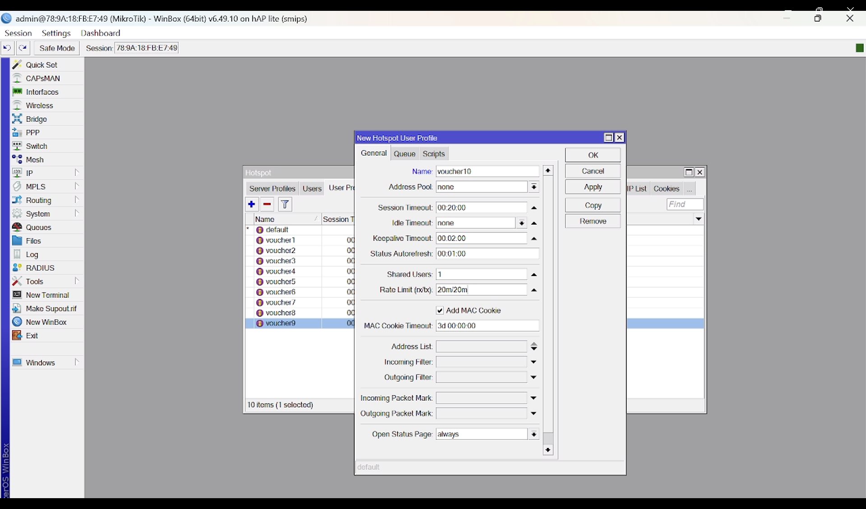Image resolution: width=866 pixels, height=509 pixels.
Task: Launch New Terminal from the sidebar
Action: (x=47, y=295)
